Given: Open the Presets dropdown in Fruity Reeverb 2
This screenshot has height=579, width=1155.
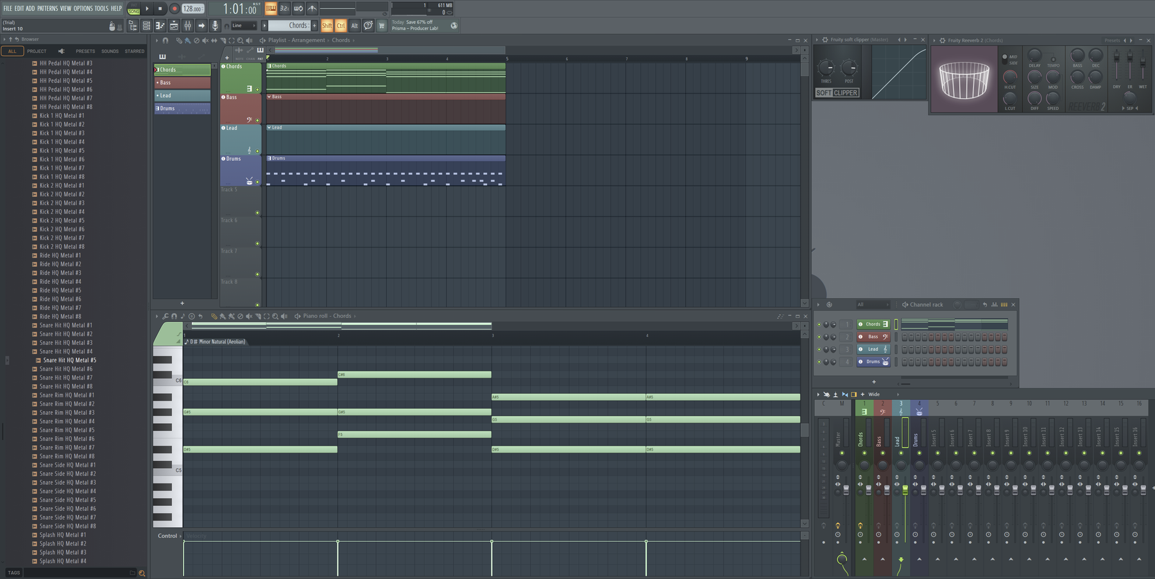Looking at the screenshot, I should tap(1112, 40).
